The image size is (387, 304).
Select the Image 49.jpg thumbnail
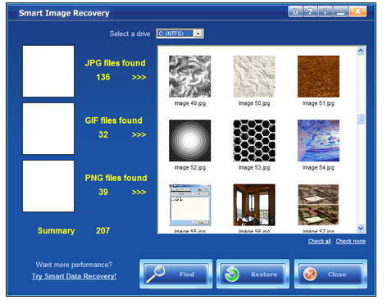click(x=189, y=76)
